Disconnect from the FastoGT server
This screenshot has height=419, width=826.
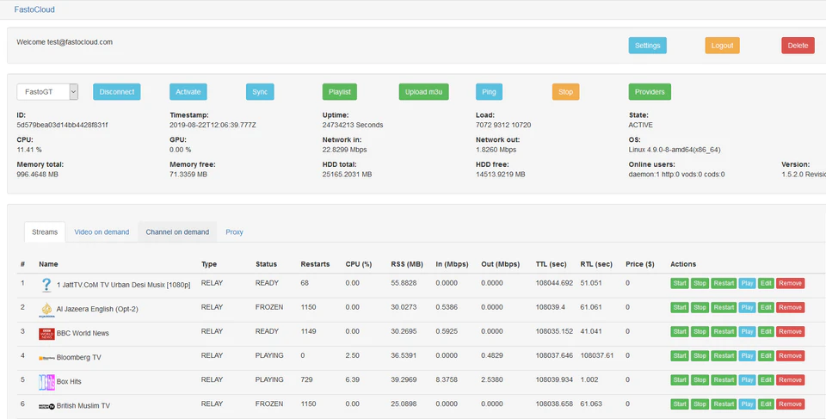click(117, 92)
